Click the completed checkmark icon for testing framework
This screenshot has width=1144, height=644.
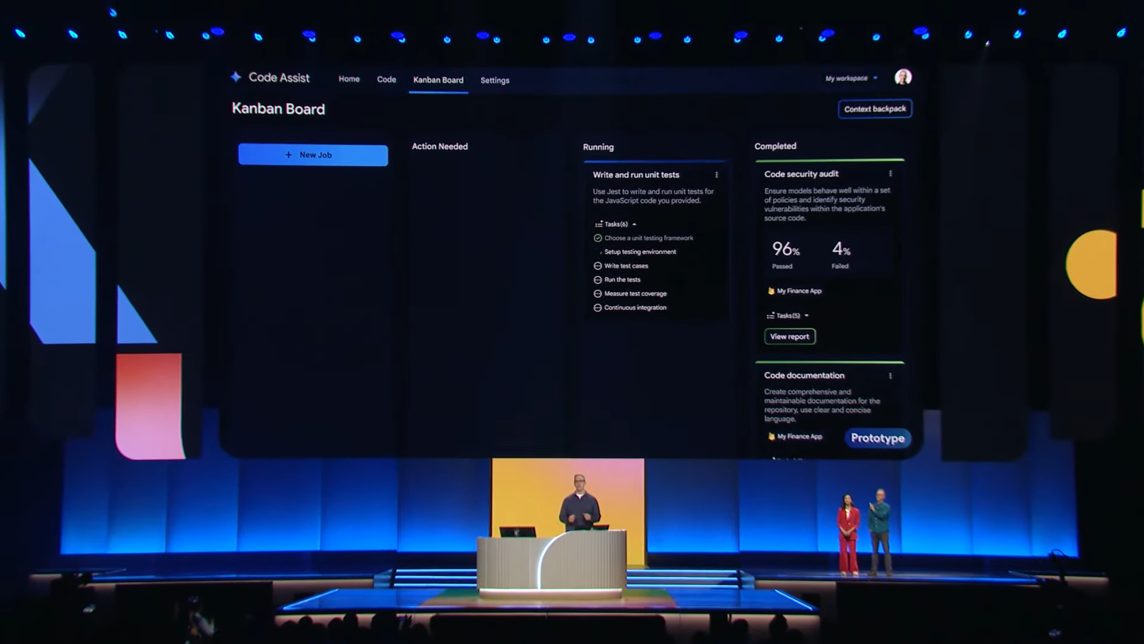598,238
